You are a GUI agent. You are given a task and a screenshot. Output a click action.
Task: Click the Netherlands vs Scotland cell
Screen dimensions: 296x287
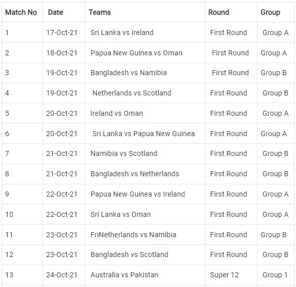145,93
